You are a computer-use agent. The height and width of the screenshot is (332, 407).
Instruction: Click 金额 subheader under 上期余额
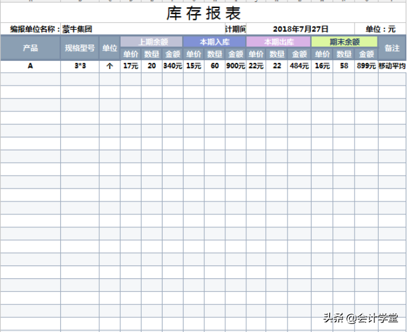tap(172, 54)
